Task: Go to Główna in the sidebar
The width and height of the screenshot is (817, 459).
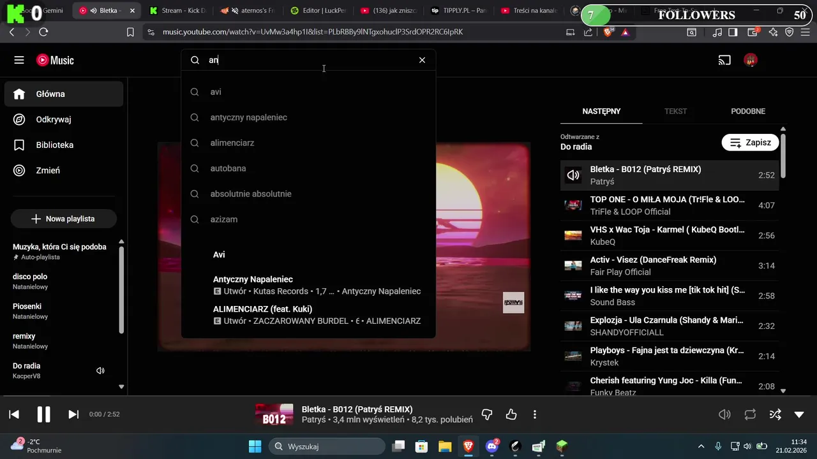Action: click(x=64, y=94)
